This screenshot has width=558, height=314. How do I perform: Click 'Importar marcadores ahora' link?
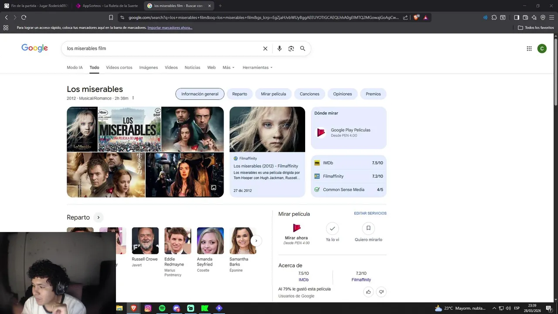(x=170, y=27)
